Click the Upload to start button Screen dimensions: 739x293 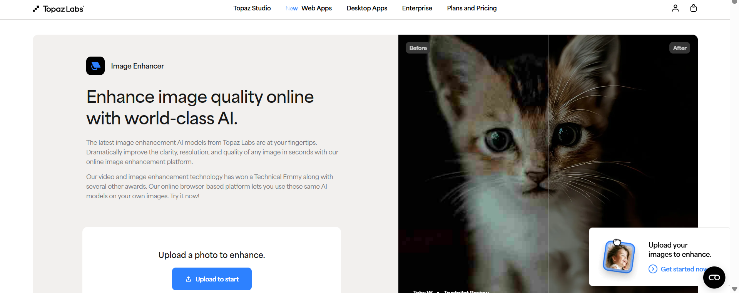click(212, 279)
